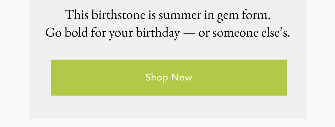This screenshot has height=127, width=335.
Task: Select the 'Shop Now' label text
Action: coord(169,77)
